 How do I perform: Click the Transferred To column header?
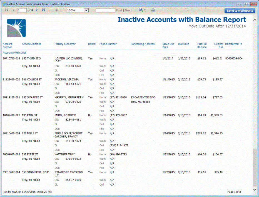pyautogui.click(x=233, y=44)
